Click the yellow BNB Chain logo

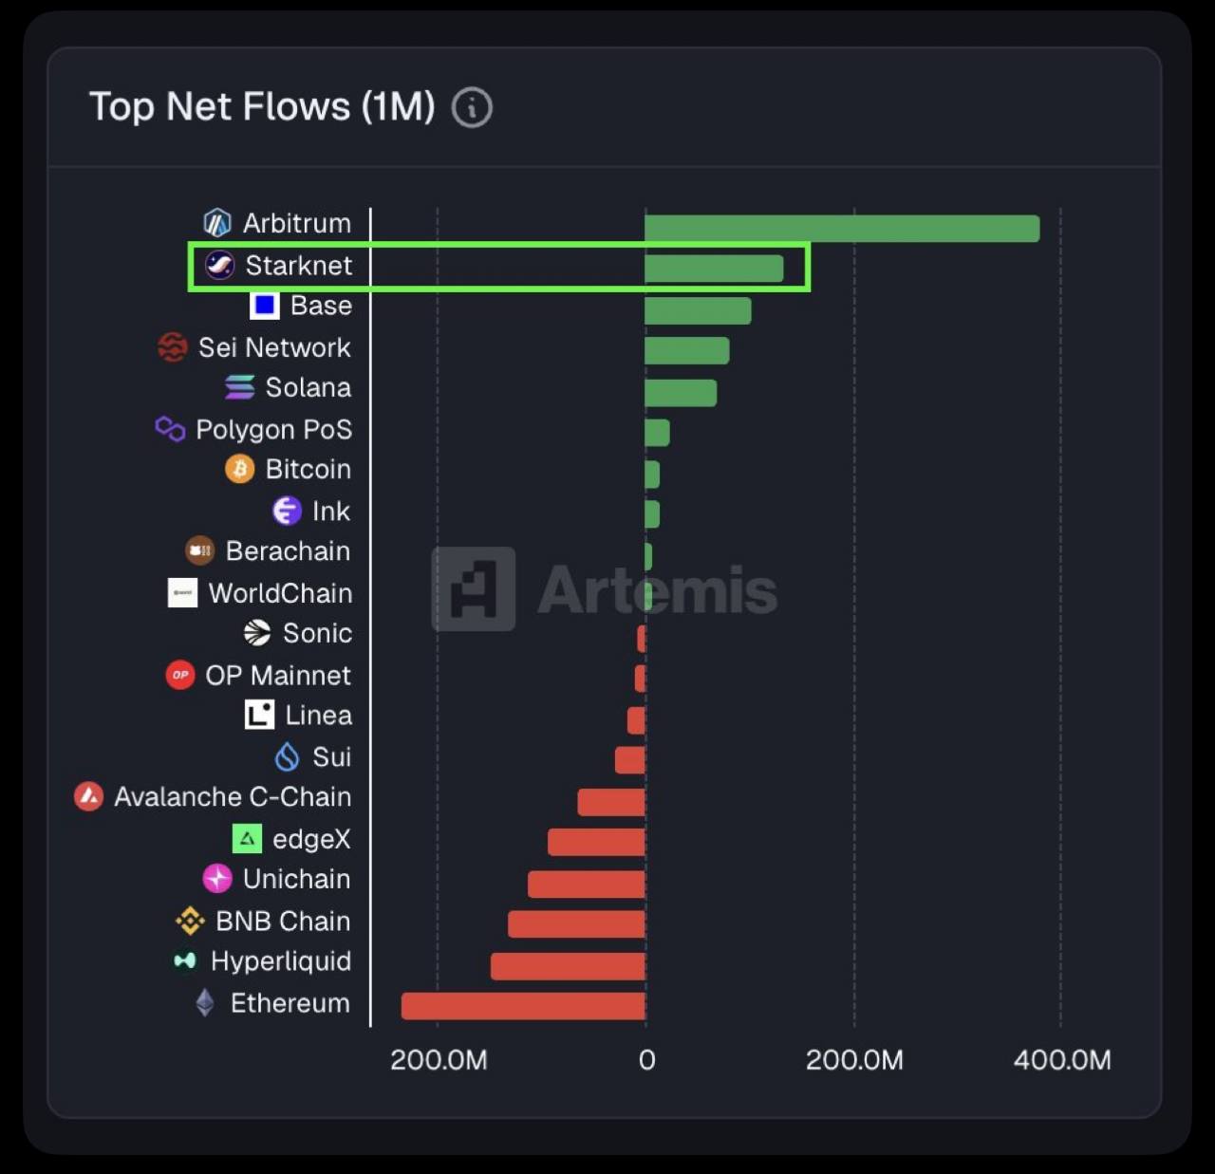click(x=190, y=921)
